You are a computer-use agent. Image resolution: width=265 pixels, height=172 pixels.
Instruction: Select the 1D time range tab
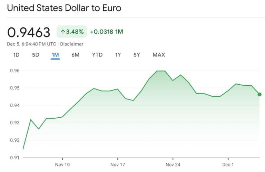(x=16, y=55)
